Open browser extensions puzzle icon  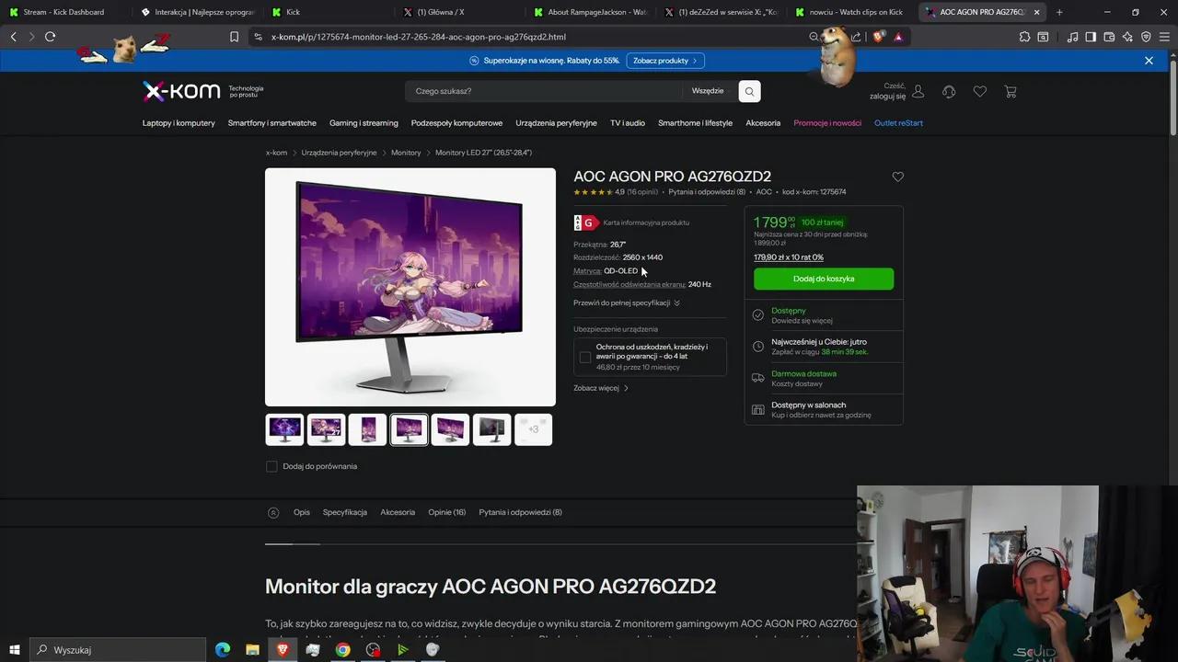(1024, 37)
